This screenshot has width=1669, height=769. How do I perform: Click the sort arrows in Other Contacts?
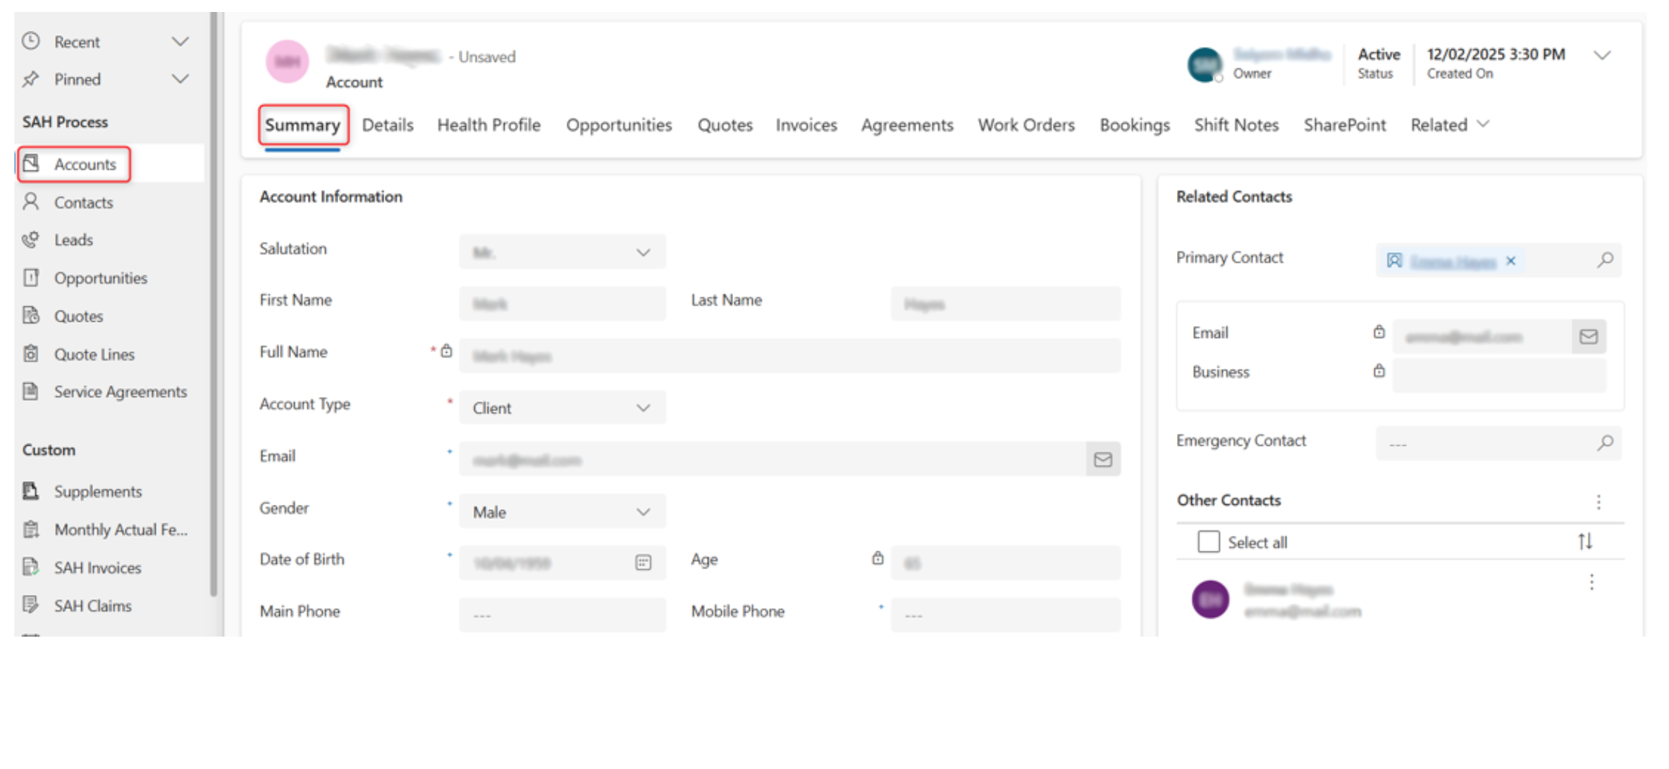(x=1584, y=542)
